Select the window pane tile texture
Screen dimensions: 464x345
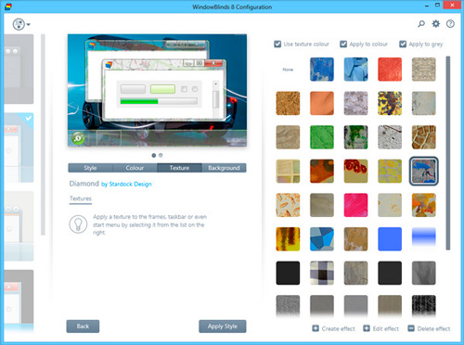click(x=288, y=172)
